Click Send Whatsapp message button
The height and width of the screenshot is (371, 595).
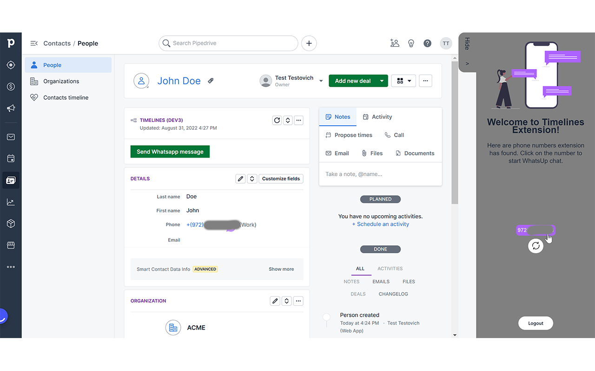(x=170, y=152)
